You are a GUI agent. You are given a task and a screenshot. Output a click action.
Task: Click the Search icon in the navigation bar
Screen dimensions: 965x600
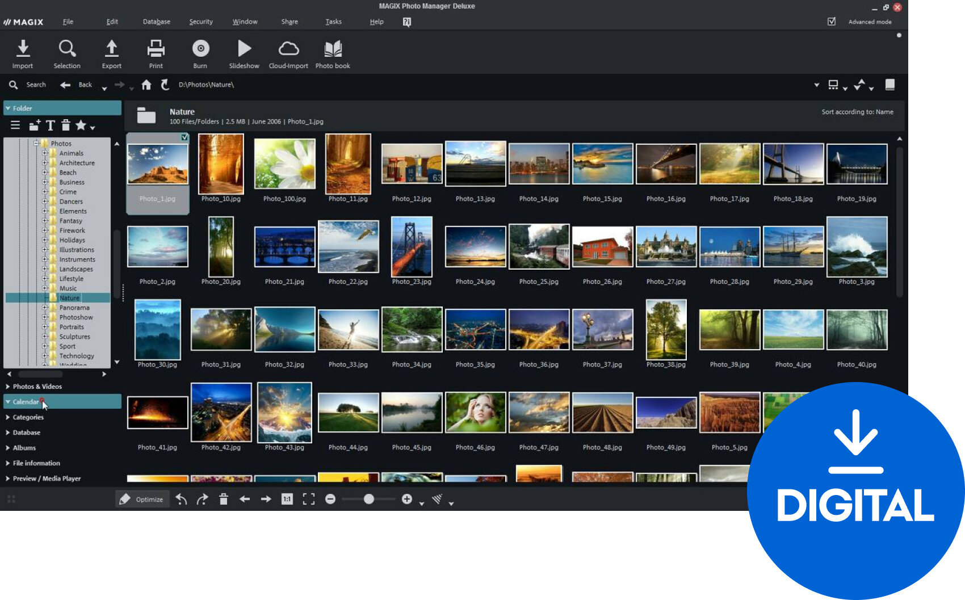pos(13,84)
